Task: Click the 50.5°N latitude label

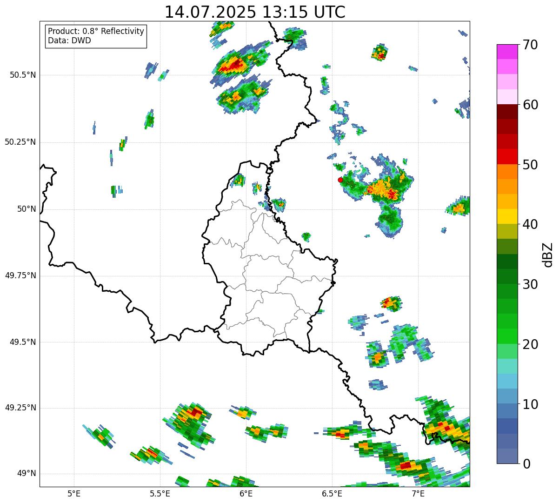Action: 23,75
